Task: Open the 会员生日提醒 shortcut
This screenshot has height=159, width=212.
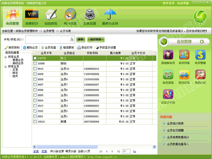Action: pos(175,130)
